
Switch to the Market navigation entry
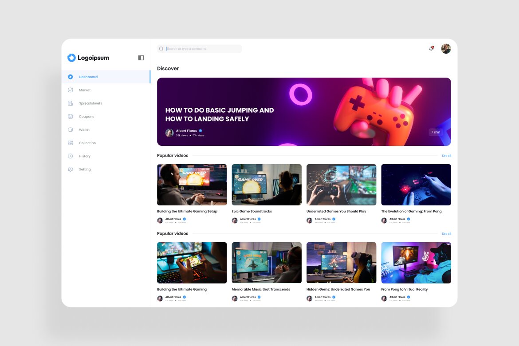(85, 90)
